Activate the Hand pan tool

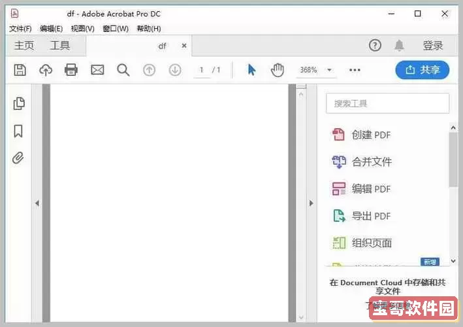[277, 70]
